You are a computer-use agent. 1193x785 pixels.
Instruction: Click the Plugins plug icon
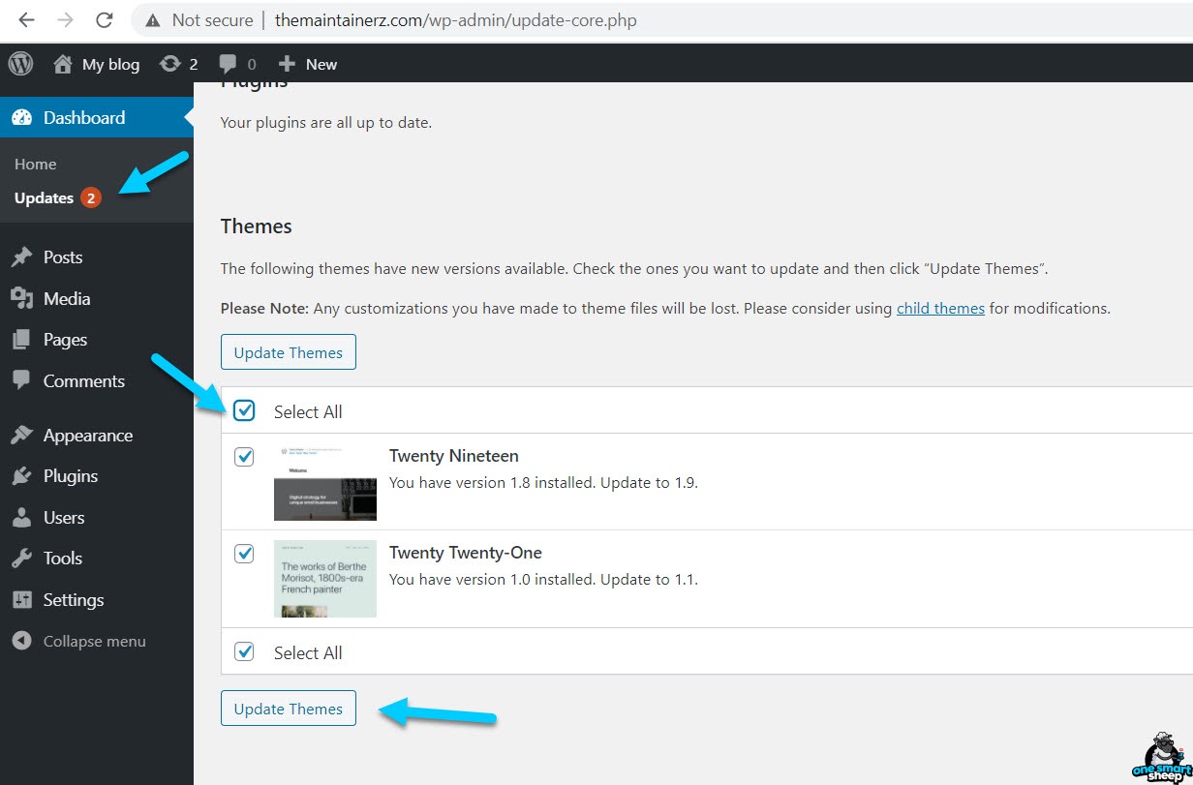pos(22,476)
